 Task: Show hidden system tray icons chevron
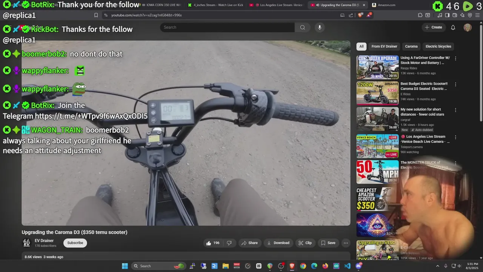[x=438, y=266]
